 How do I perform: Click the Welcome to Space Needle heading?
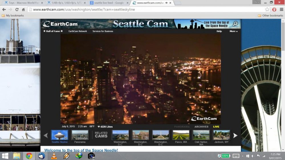click(x=81, y=150)
